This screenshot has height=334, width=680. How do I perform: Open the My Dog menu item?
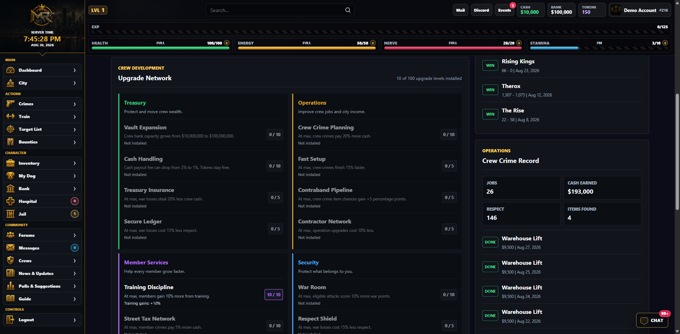point(42,176)
